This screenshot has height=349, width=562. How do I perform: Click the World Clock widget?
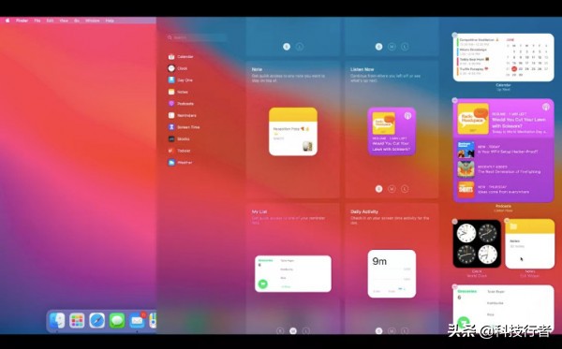pyautogui.click(x=477, y=243)
